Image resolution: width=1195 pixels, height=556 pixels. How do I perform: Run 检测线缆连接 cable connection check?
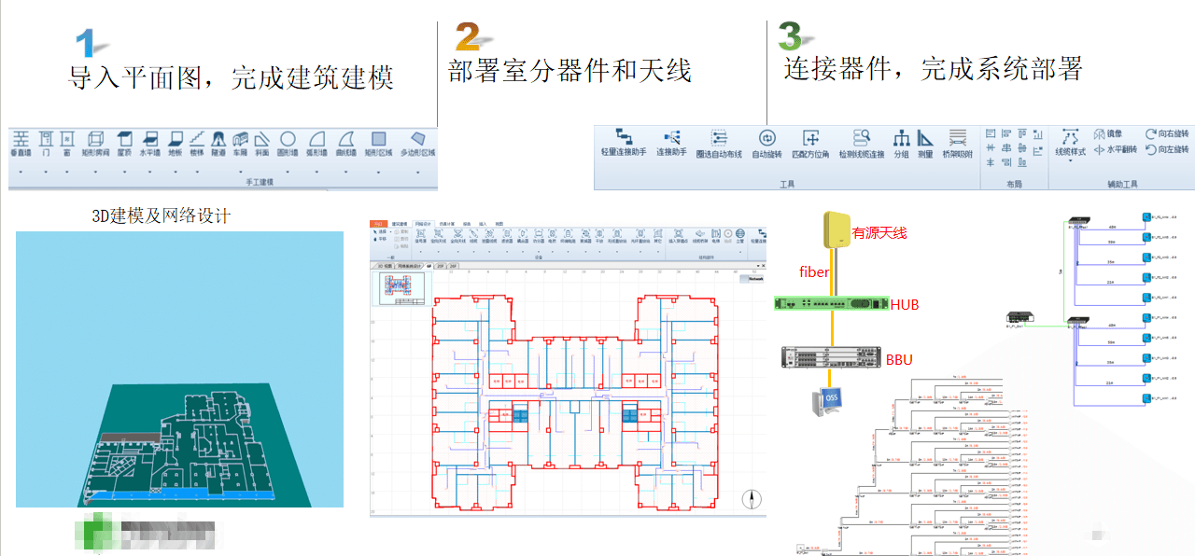862,143
